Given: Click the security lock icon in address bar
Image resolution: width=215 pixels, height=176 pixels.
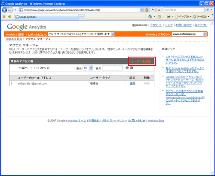Looking at the screenshot, I should [x=147, y=10].
